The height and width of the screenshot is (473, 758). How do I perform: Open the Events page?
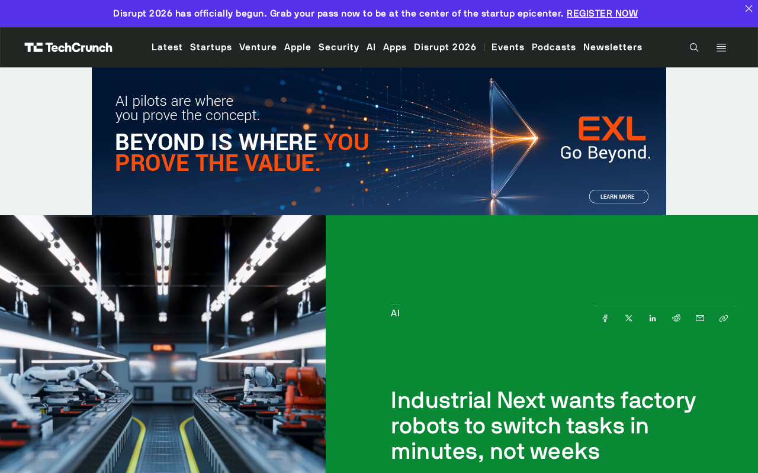coord(508,47)
